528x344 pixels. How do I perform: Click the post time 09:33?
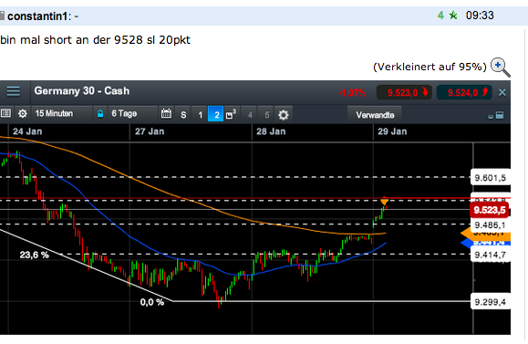click(x=480, y=16)
